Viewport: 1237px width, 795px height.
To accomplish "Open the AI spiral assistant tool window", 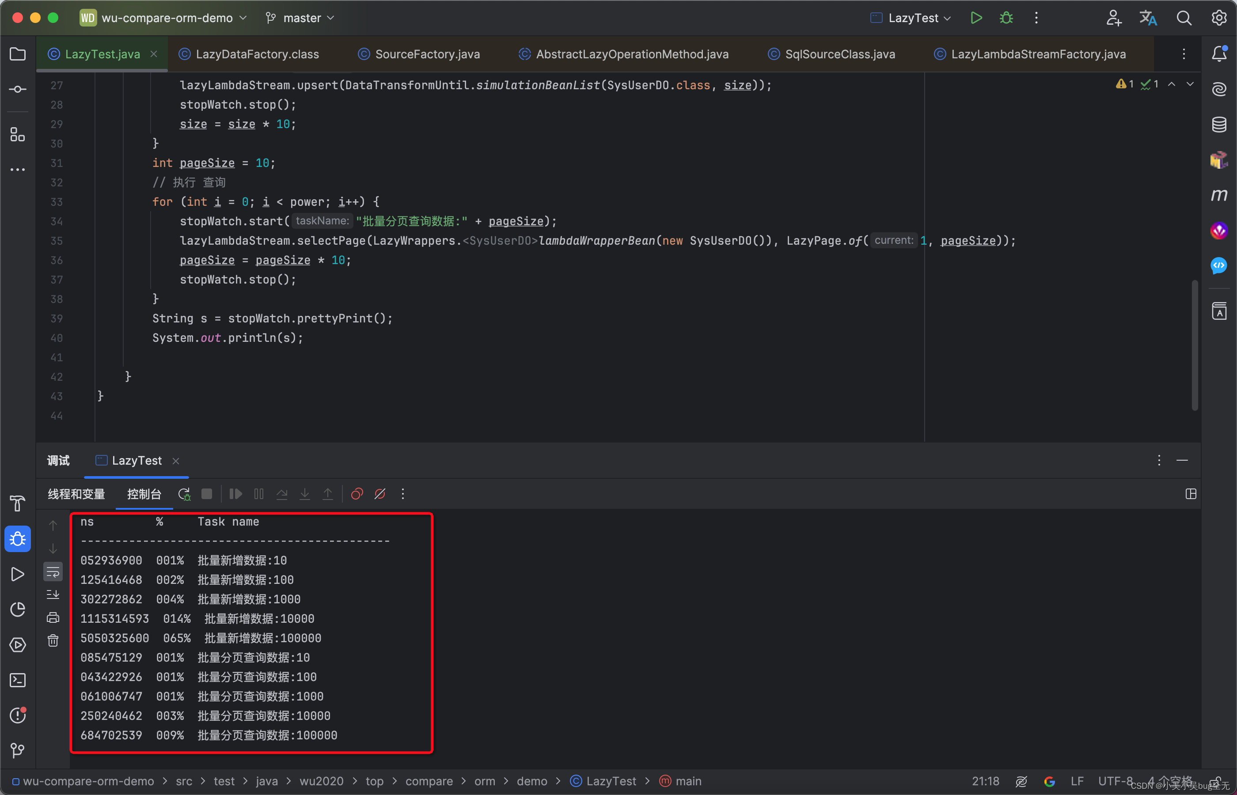I will click(1219, 89).
